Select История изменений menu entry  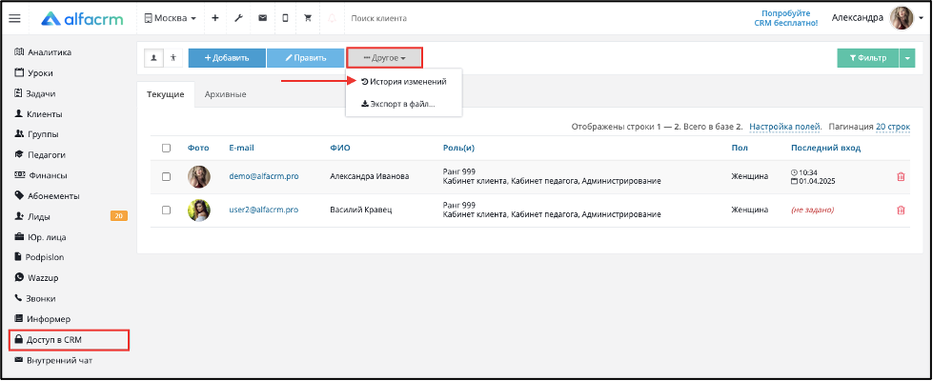403,82
